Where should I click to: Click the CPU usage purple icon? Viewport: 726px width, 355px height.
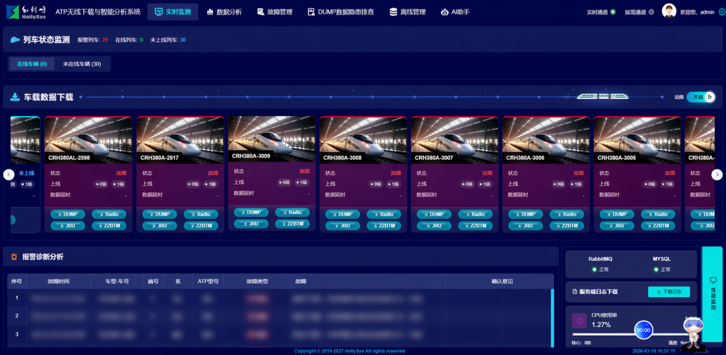[x=579, y=321]
